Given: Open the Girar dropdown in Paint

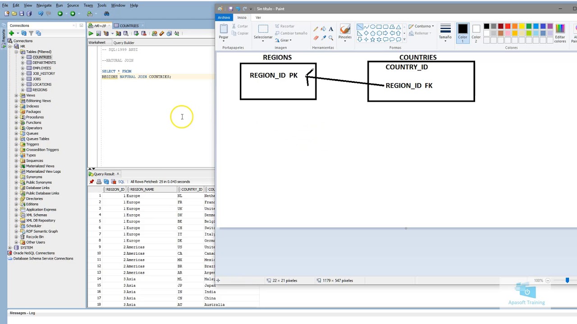Looking at the screenshot, I should pos(284,40).
